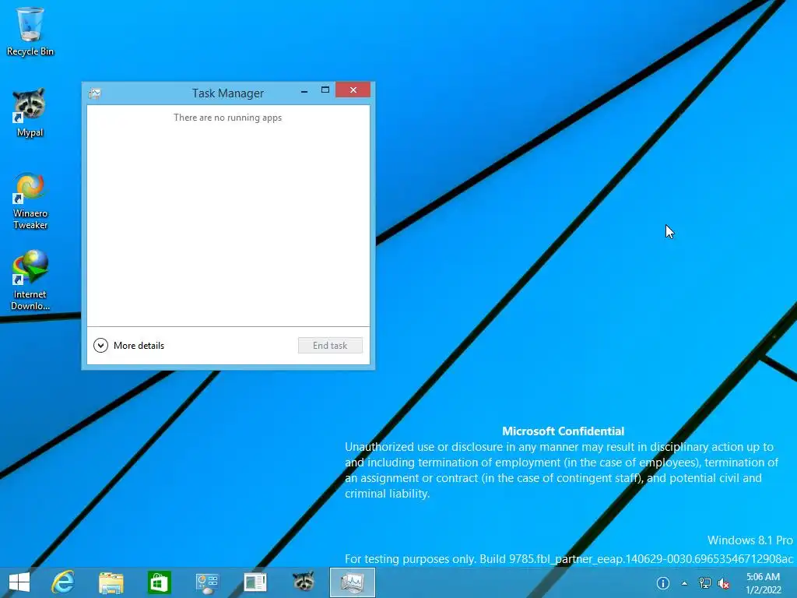797x598 pixels.
Task: Open Mypal raccoon icon in the taskbar
Action: point(304,582)
